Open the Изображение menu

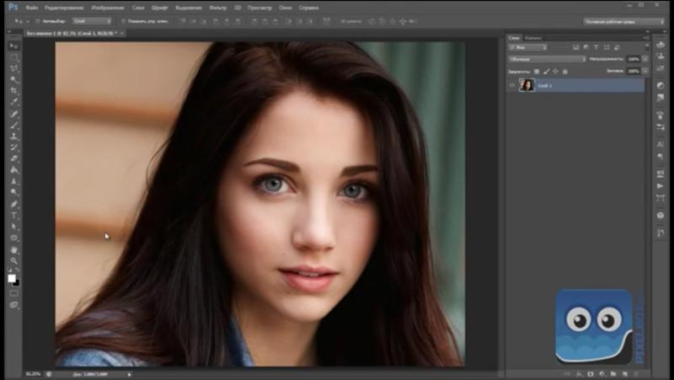coord(107,7)
